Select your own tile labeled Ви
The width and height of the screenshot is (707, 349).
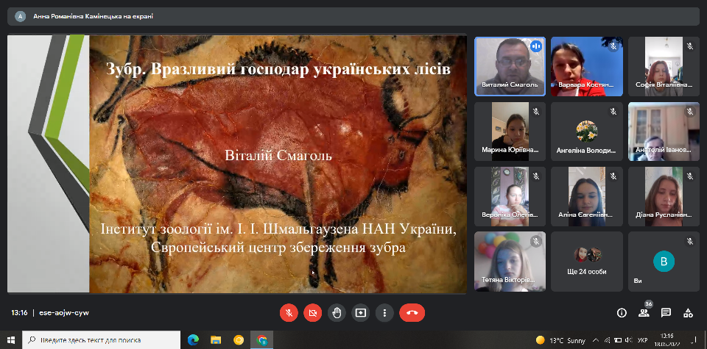[664, 262]
